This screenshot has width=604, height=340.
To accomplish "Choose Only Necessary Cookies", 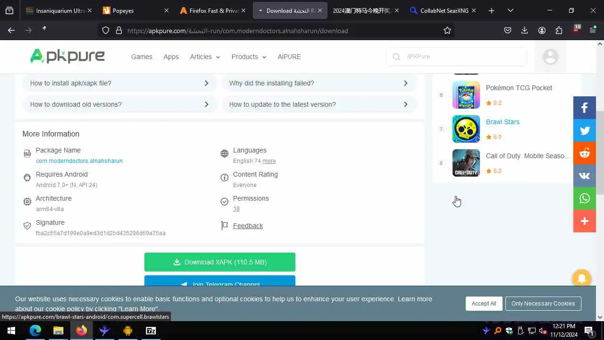I will point(543,304).
